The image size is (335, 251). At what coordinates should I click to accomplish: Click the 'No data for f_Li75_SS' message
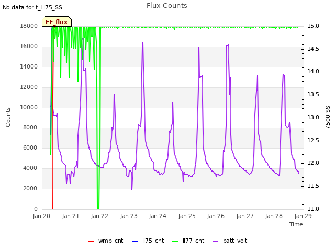coord(32,7)
